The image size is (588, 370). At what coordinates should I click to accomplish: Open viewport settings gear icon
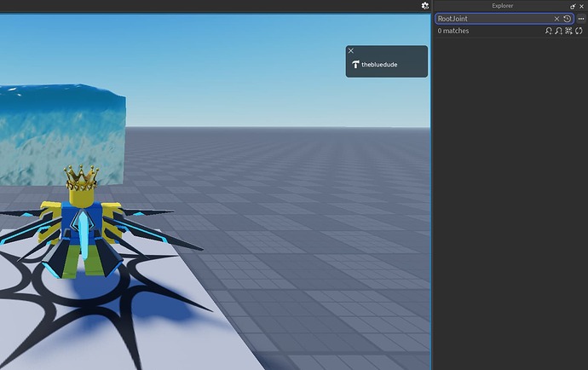[x=425, y=6]
